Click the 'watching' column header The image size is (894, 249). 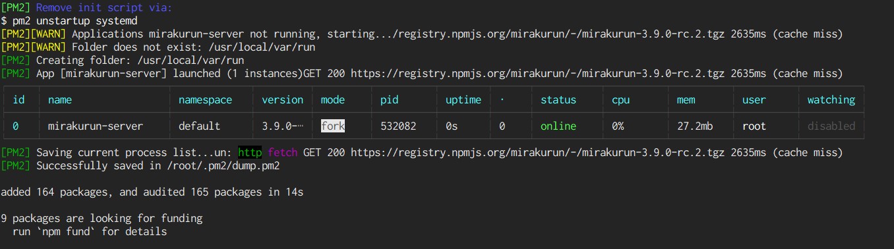[831, 99]
